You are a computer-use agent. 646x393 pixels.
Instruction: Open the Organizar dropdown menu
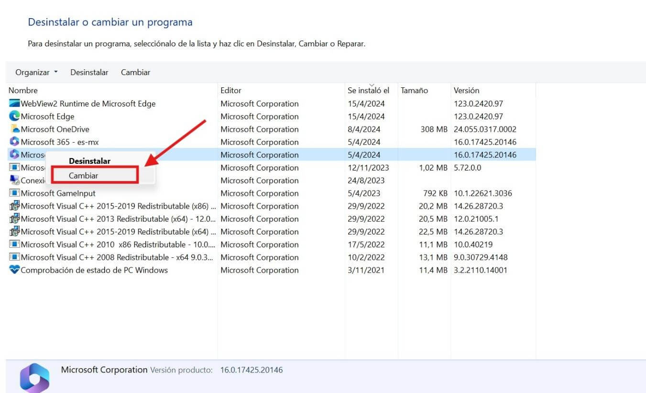35,72
